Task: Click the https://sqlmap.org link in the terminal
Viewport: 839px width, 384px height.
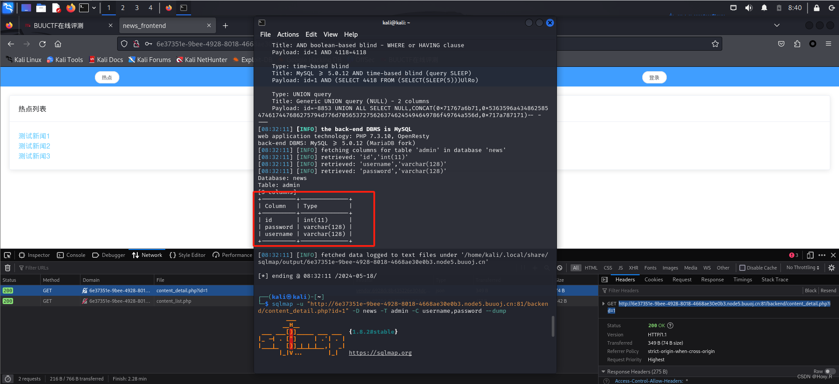Action: tap(380, 353)
